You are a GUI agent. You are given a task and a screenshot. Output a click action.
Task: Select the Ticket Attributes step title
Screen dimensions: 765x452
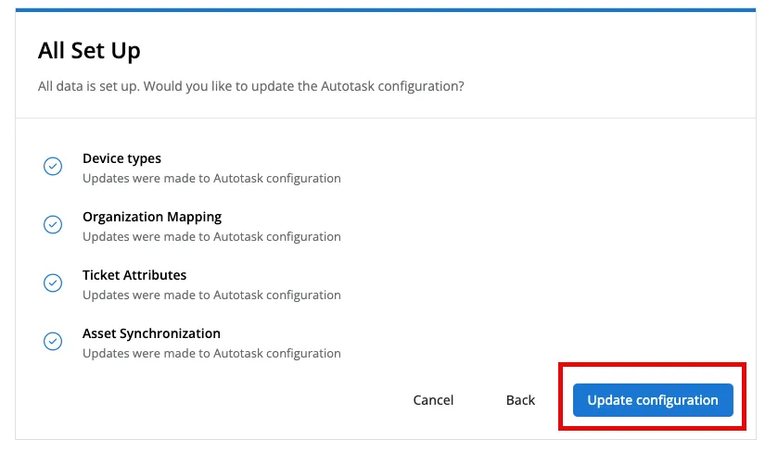(134, 275)
